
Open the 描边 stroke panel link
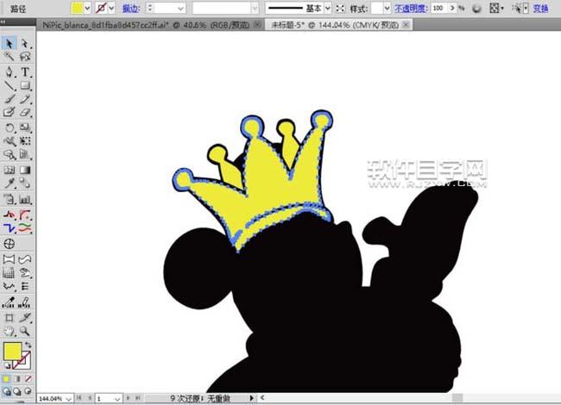131,9
